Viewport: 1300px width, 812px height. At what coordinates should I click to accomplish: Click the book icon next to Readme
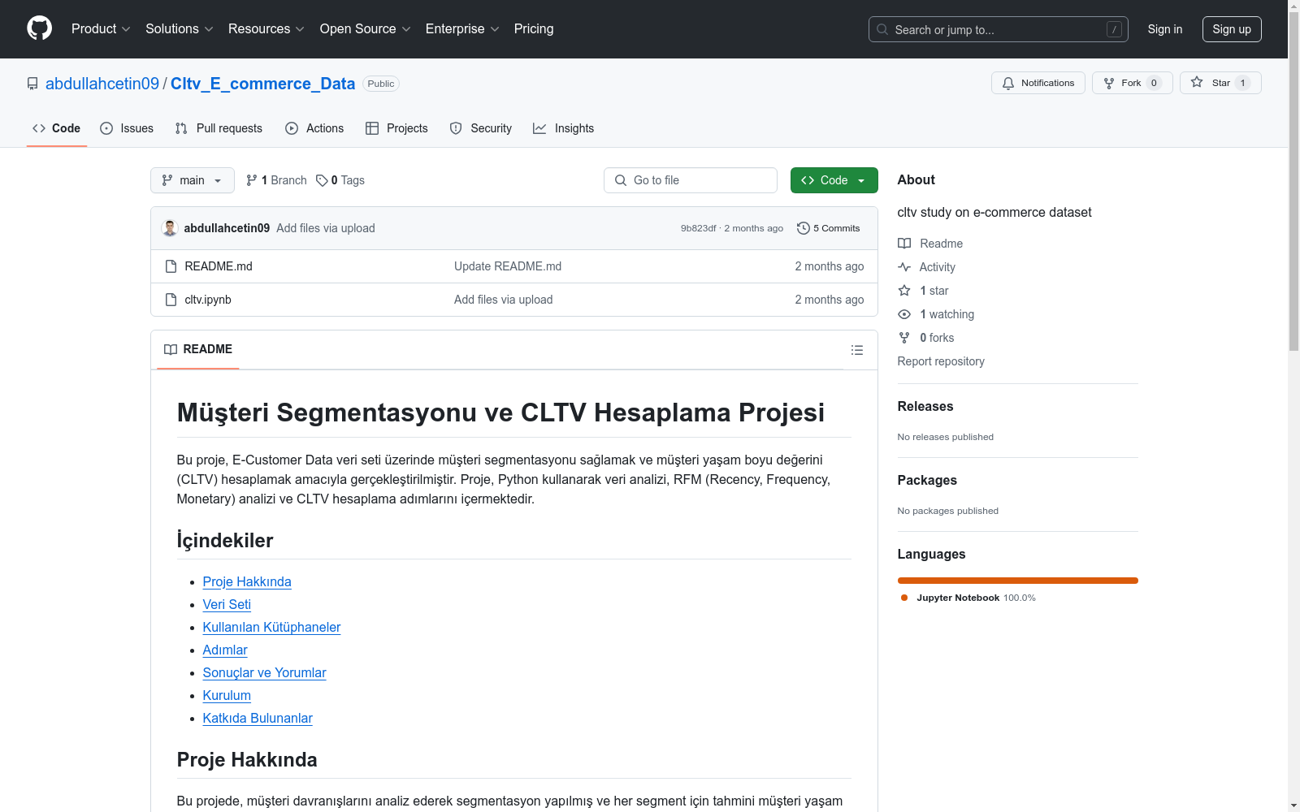coord(904,244)
